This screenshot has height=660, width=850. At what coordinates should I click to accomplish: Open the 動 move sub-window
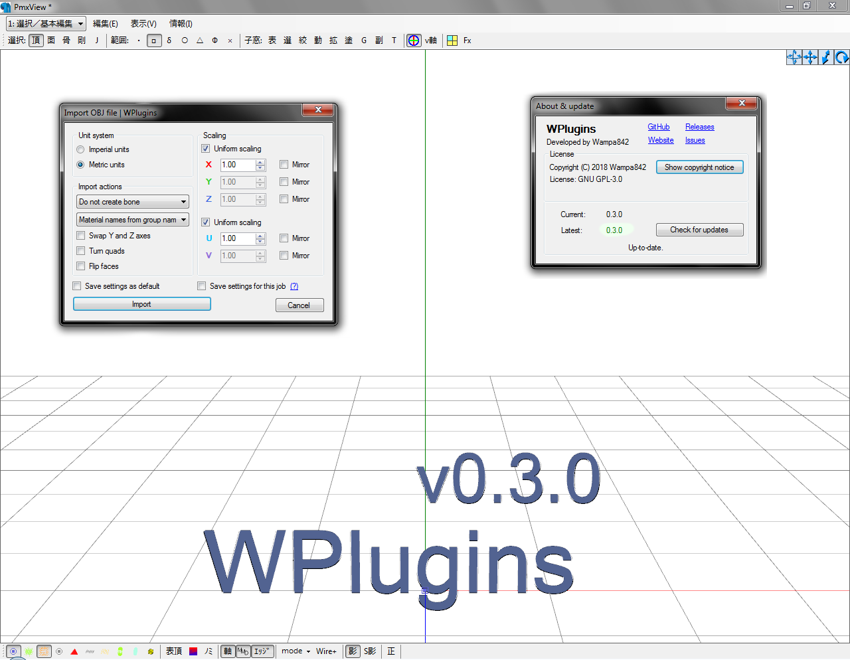(x=318, y=41)
